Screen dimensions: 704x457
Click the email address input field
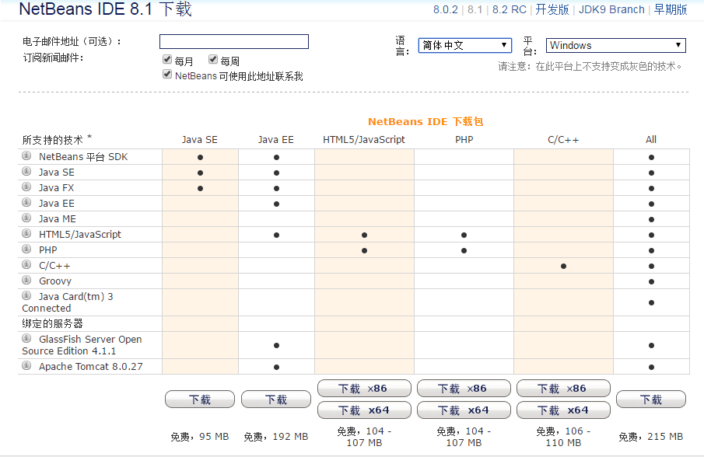coord(234,42)
